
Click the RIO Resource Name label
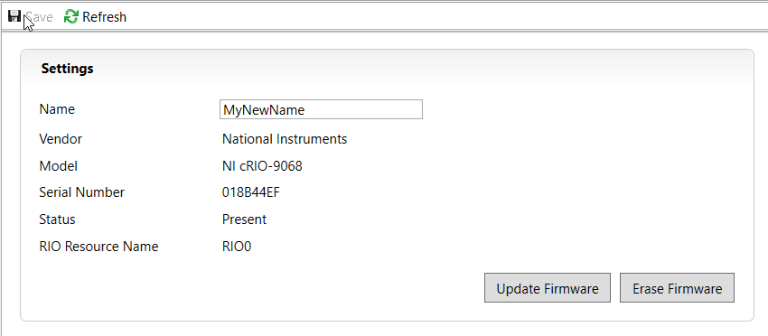pos(99,247)
